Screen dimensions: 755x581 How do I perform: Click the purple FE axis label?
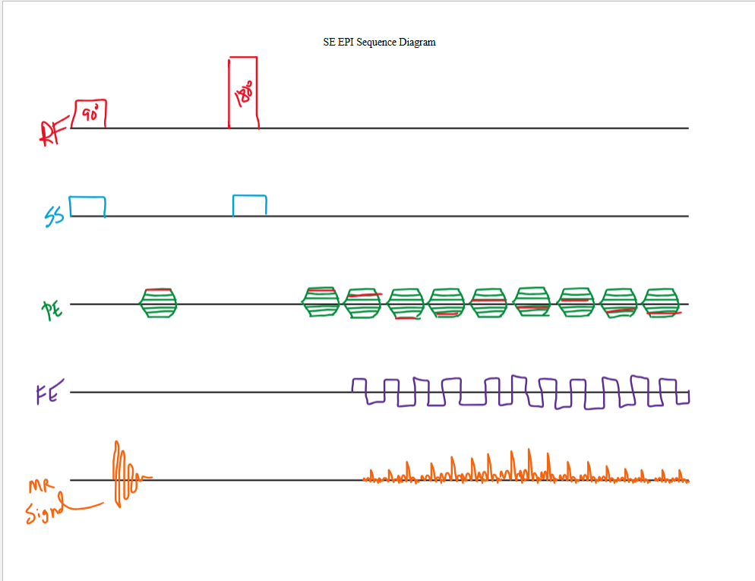pyautogui.click(x=47, y=395)
